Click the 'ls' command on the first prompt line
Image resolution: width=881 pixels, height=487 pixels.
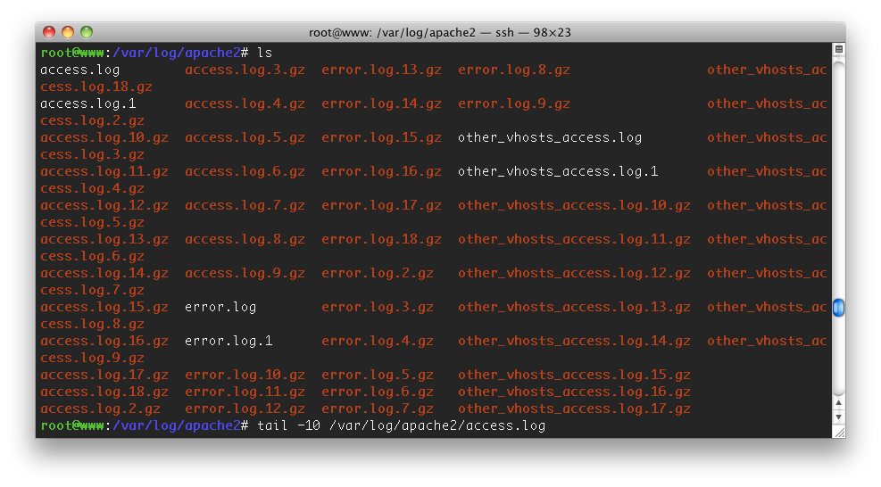(x=264, y=53)
